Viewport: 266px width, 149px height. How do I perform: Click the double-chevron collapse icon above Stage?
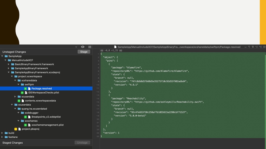(x=76, y=47)
